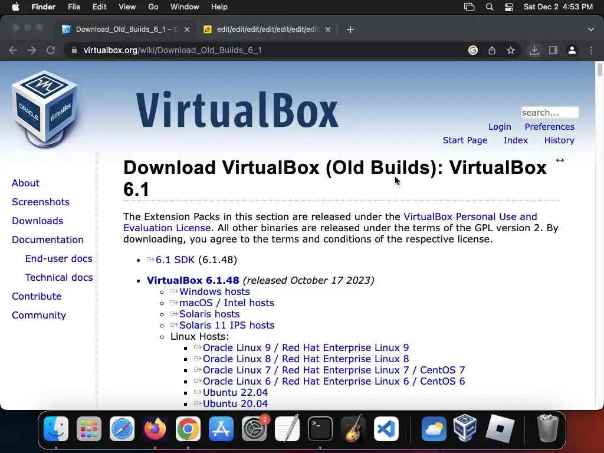
Task: Expand the tab search chevron
Action: pyautogui.click(x=591, y=29)
